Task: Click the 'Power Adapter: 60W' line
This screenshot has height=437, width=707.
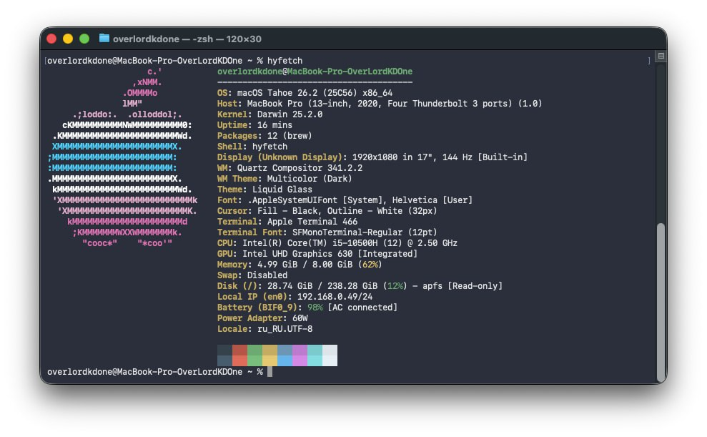Action: [x=262, y=318]
